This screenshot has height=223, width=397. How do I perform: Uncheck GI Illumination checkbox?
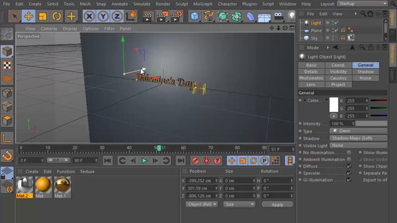349,180
